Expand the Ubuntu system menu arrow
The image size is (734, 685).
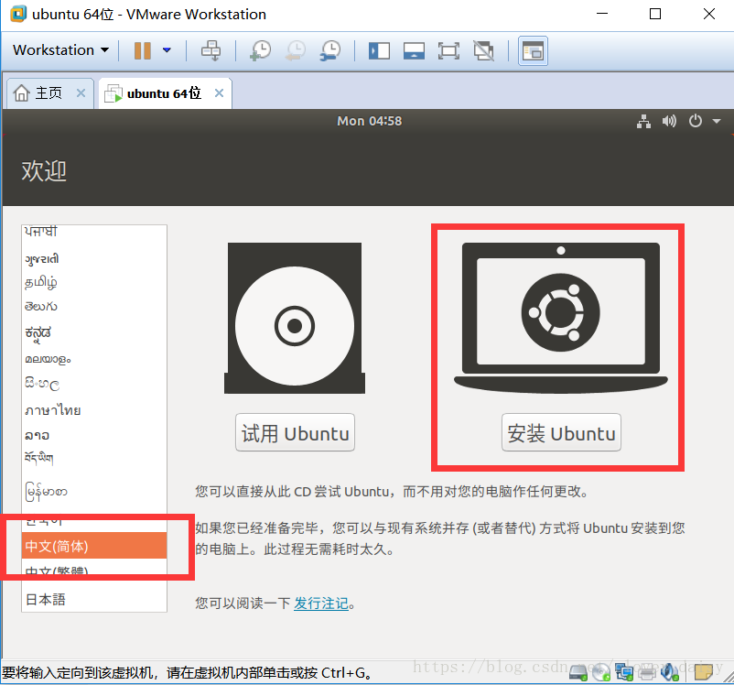pyautogui.click(x=717, y=122)
